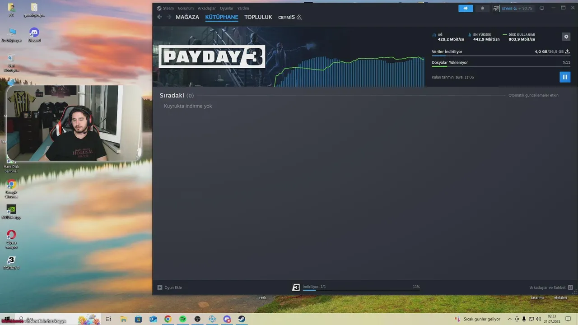
Task: Open File Explorer from the taskbar
Action: [x=123, y=319]
